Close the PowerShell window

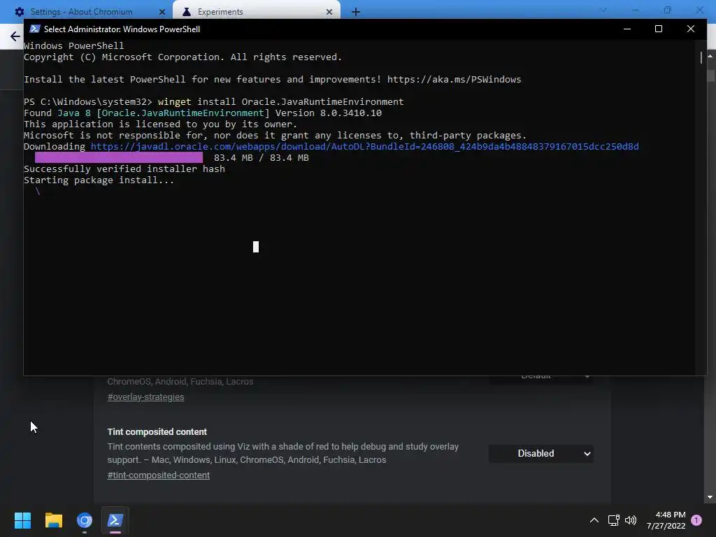pyautogui.click(x=690, y=29)
